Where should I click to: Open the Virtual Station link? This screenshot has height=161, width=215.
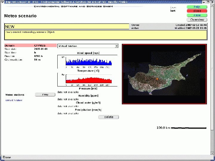click(x=14, y=100)
